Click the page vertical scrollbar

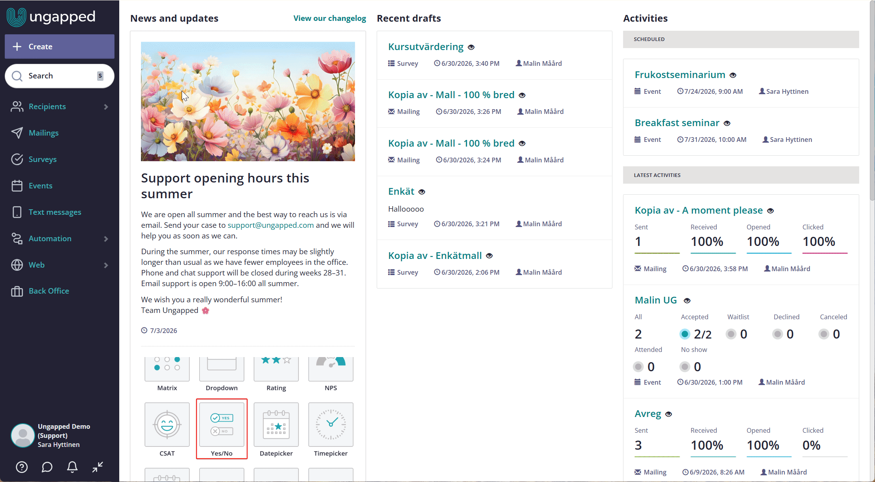(872, 100)
